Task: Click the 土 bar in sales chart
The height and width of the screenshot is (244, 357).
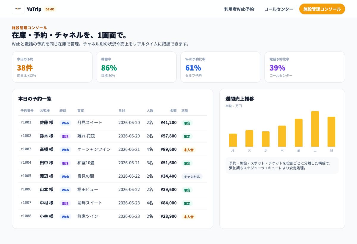Action: point(315,129)
